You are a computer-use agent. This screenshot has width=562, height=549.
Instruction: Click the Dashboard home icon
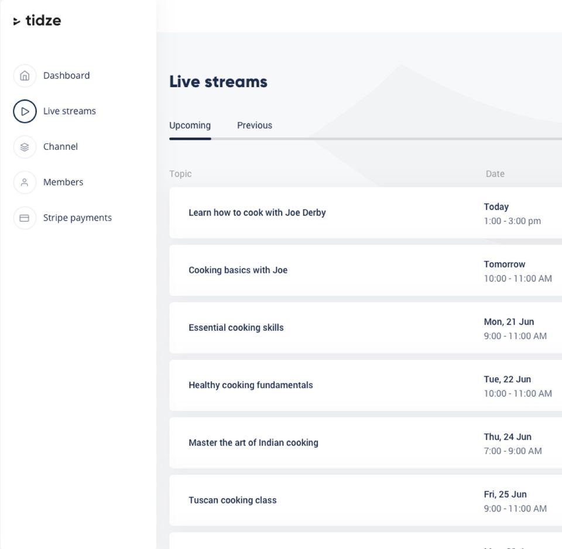coord(25,76)
